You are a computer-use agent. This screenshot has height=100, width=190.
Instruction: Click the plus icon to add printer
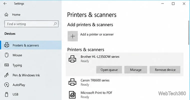[x=73, y=36]
